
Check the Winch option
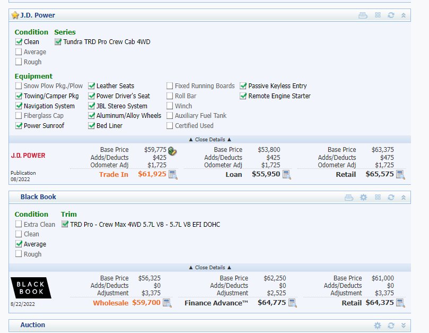click(x=170, y=106)
